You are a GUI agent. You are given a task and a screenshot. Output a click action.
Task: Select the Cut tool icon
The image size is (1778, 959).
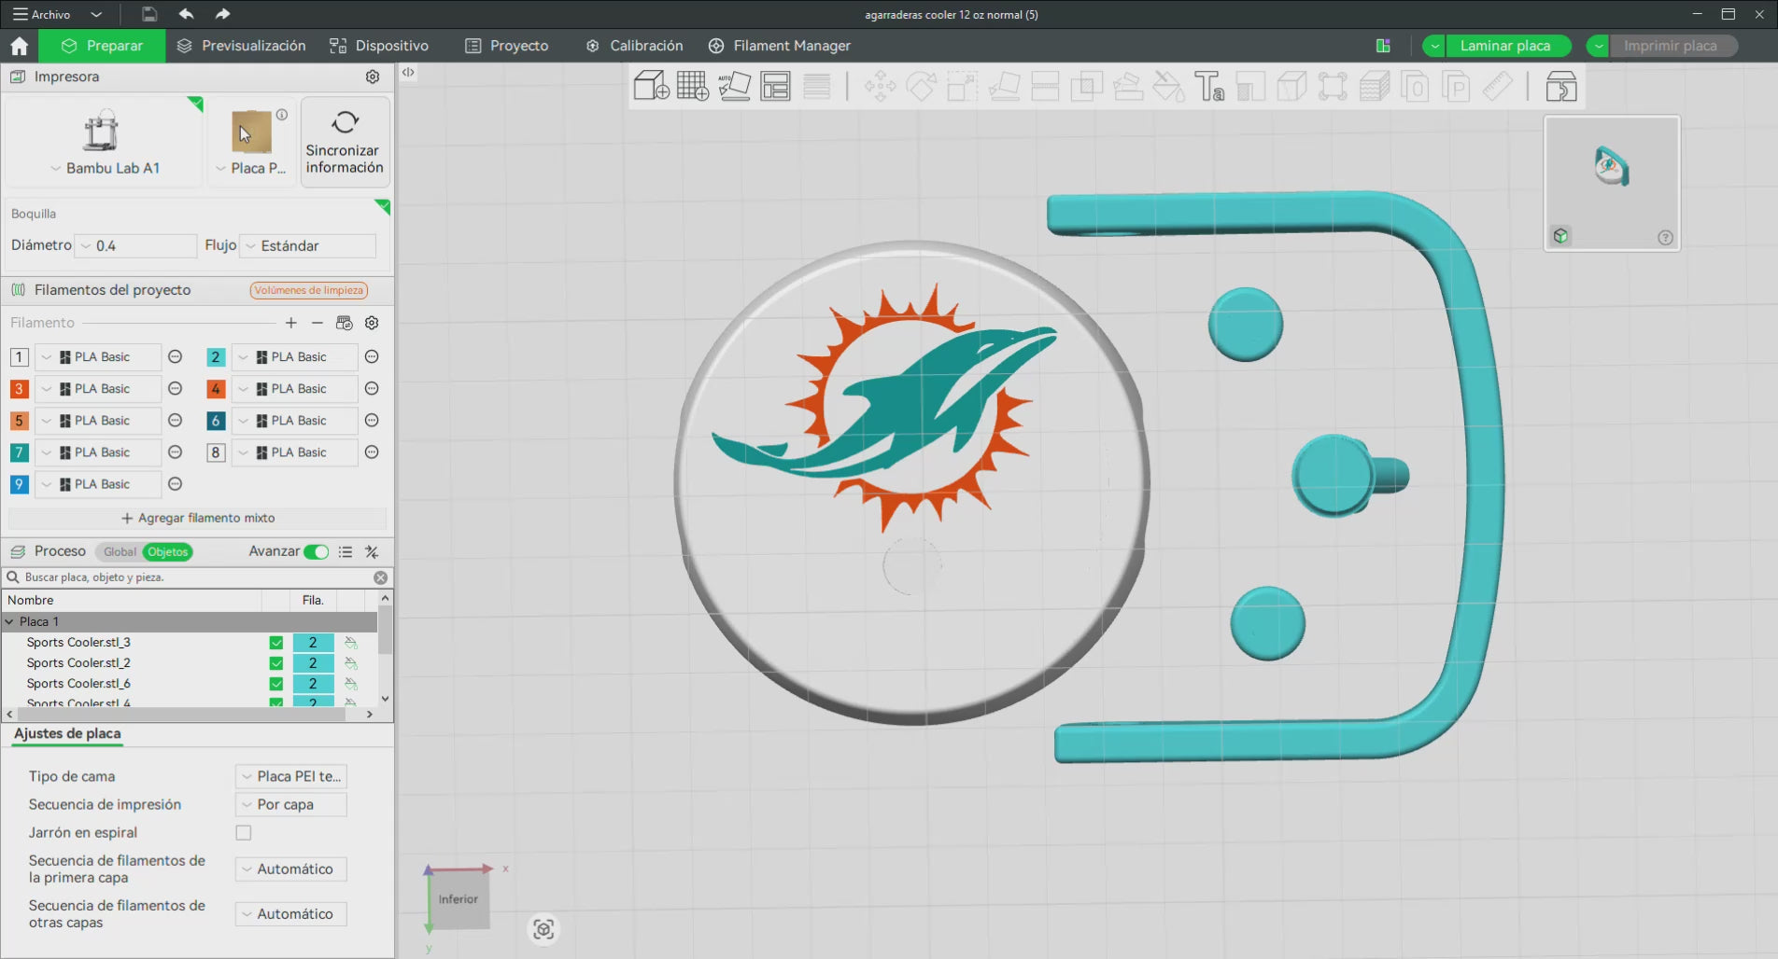pyautogui.click(x=1045, y=87)
